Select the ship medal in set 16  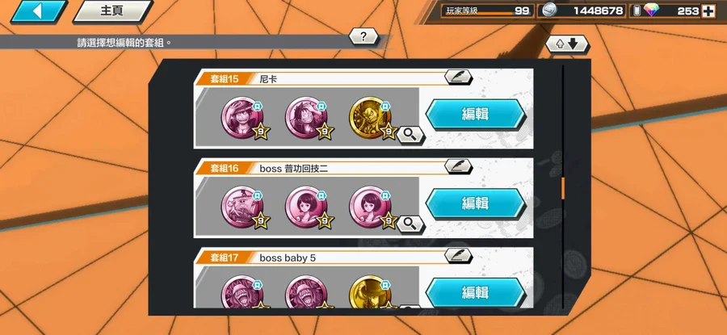tap(242, 207)
